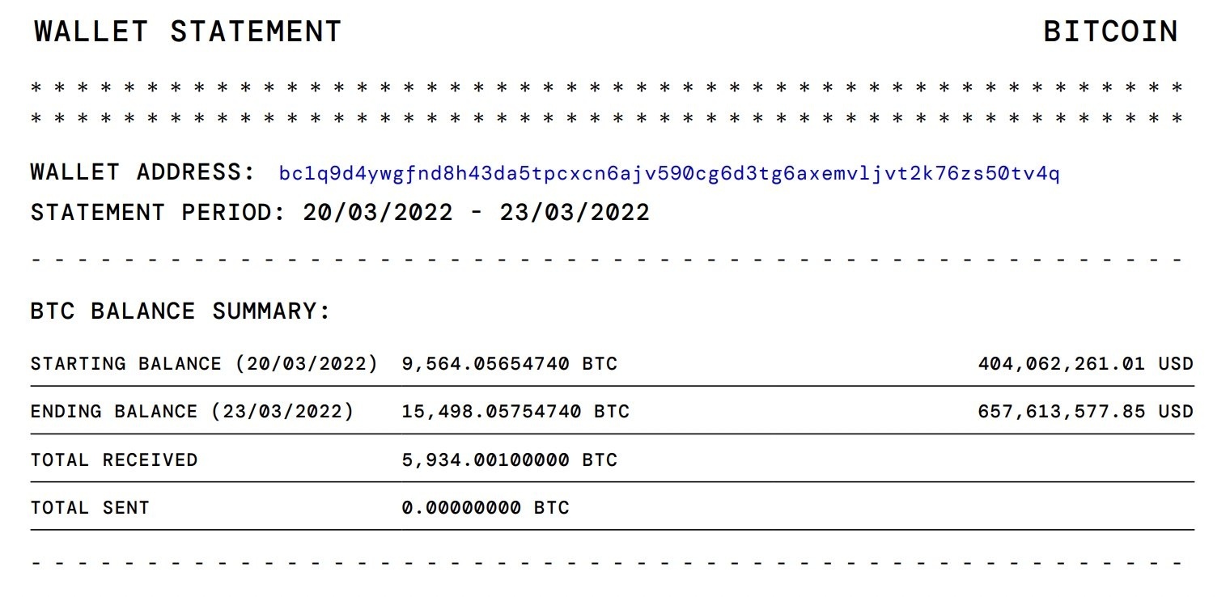The image size is (1230, 597).
Task: Select the 404,062,261.01 USD value
Action: 1086,364
